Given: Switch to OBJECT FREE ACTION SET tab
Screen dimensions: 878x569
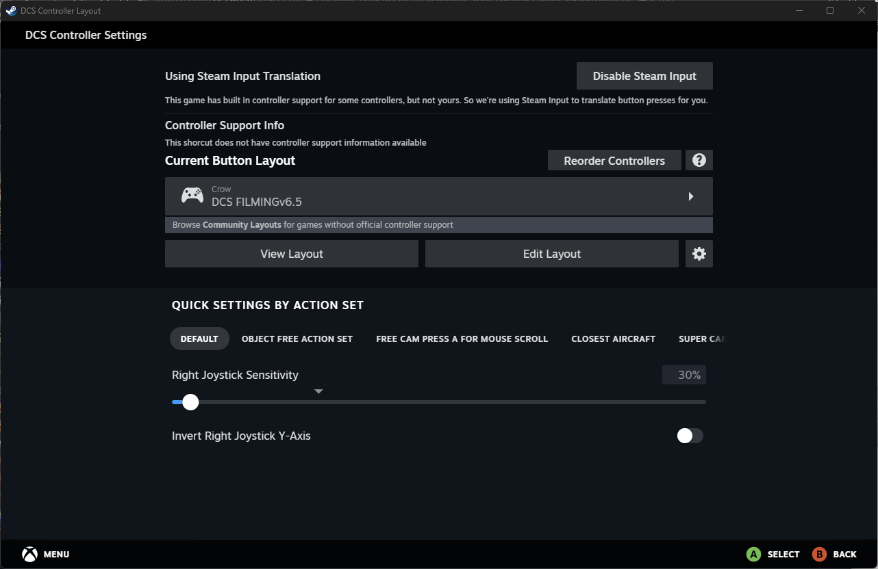Looking at the screenshot, I should tap(297, 339).
